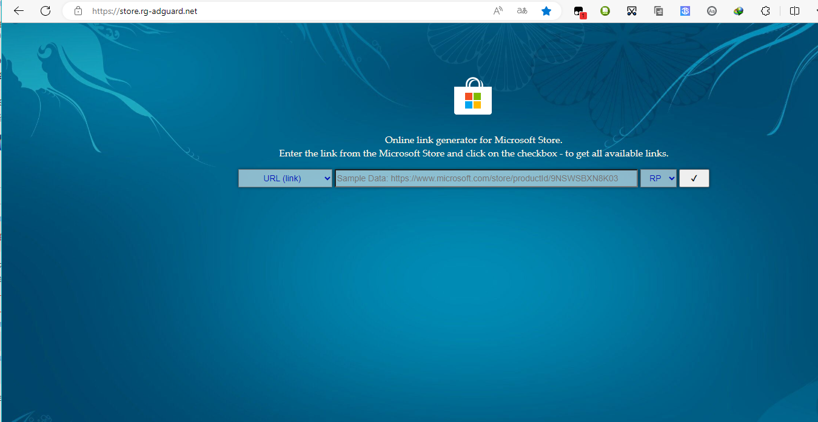Click the round Aa dictionary extension icon
The image size is (818, 422).
coord(712,11)
